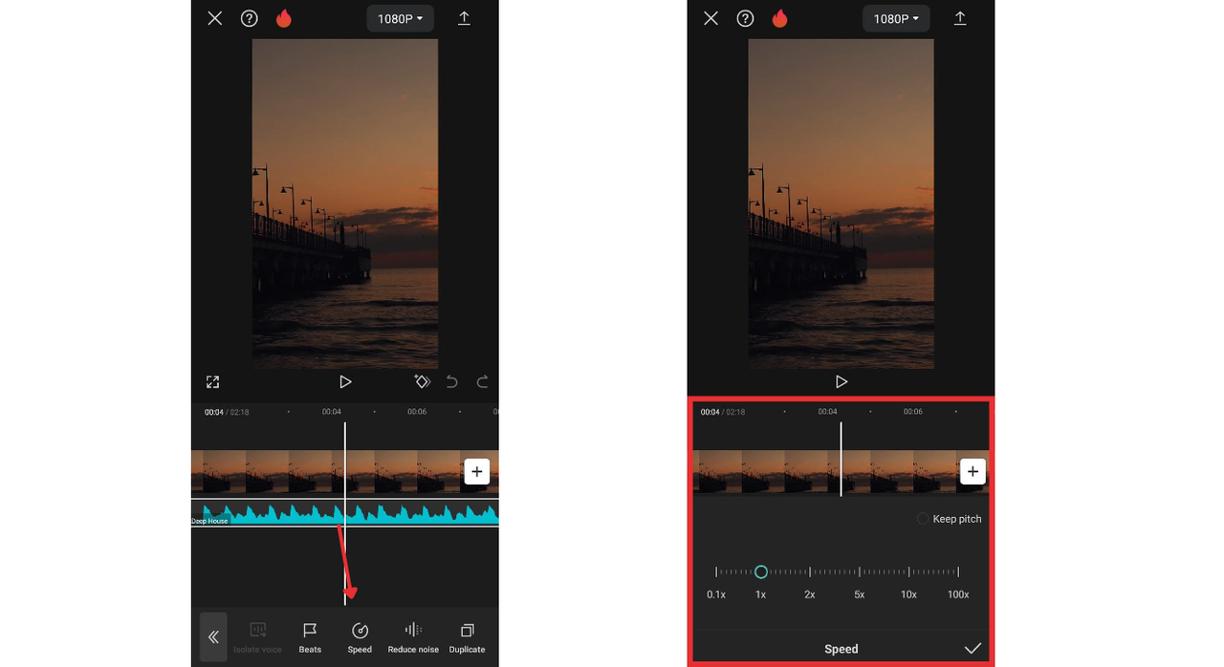Set speed slider to 5x mark
Screen dimensions: 1224x667
point(860,572)
